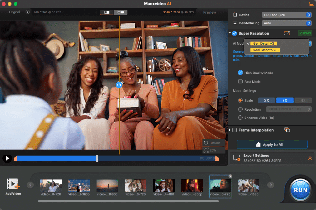
Task: Click the 00:00:18 timecode
Action: (207, 158)
